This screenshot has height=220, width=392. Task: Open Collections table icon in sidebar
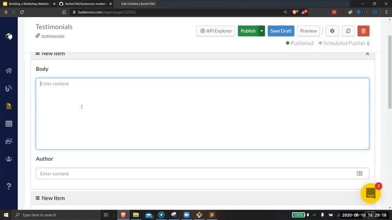(9, 123)
